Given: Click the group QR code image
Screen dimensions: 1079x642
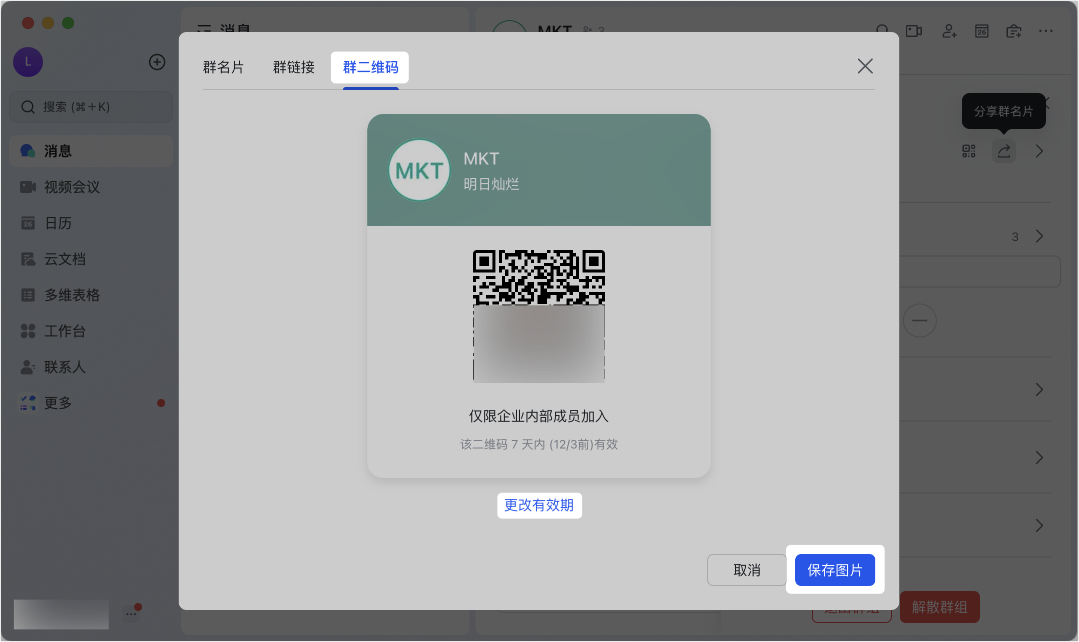Looking at the screenshot, I should (539, 316).
